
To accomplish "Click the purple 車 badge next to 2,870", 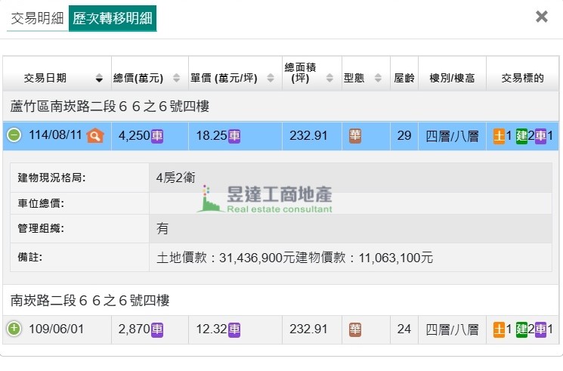I will 157,329.
